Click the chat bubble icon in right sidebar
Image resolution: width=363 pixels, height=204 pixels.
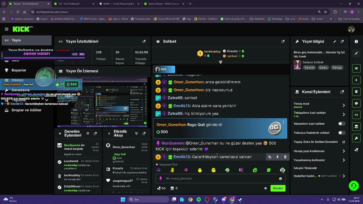(356, 103)
